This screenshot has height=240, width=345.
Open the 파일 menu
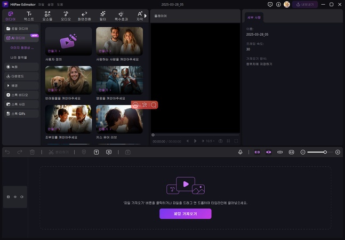point(41,4)
